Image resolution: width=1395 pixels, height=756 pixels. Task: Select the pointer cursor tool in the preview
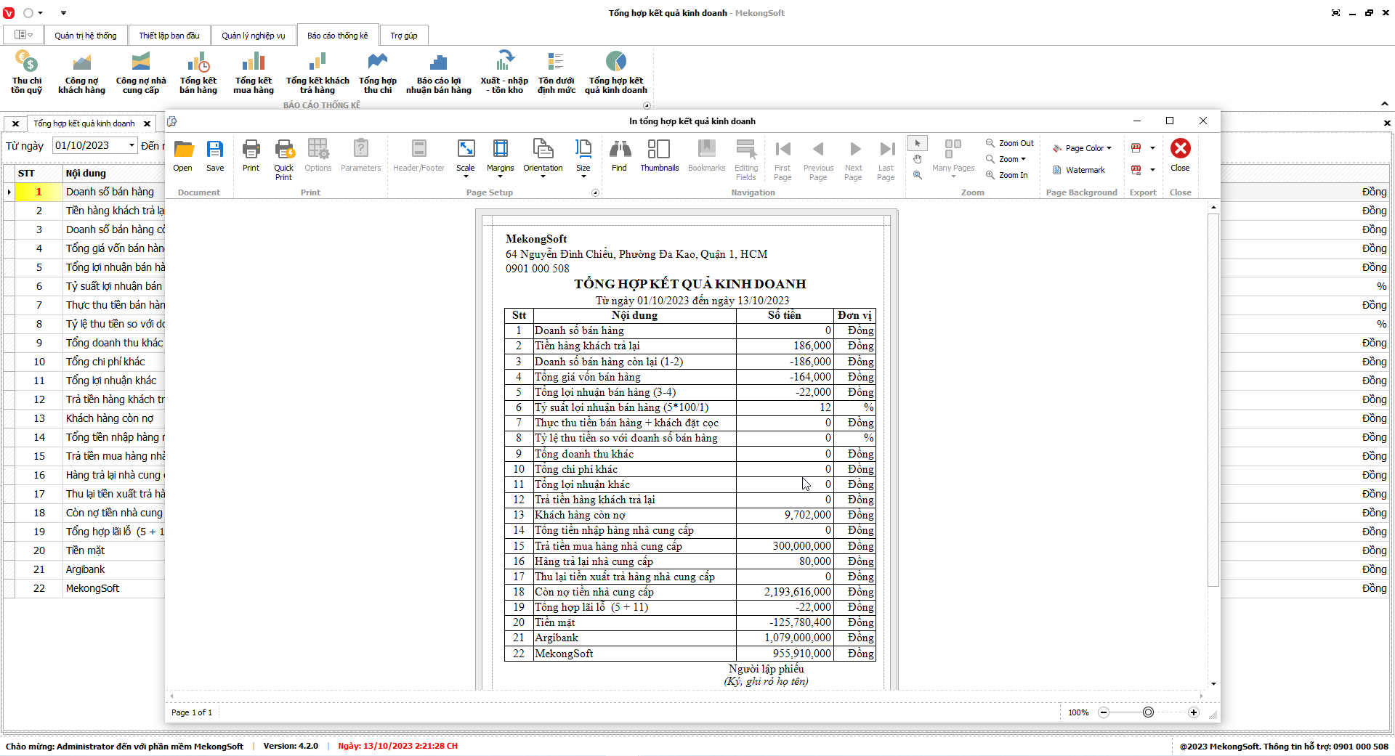(x=918, y=143)
